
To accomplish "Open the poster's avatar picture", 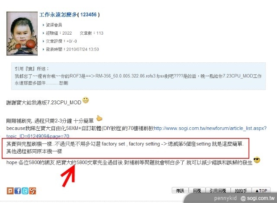I will [22, 34].
